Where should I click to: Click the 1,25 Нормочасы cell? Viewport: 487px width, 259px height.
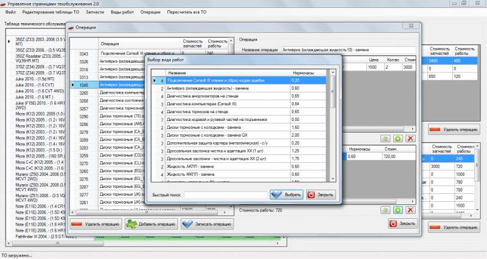tap(309, 151)
